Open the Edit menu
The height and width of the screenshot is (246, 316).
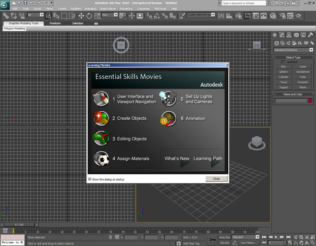tap(15, 9)
